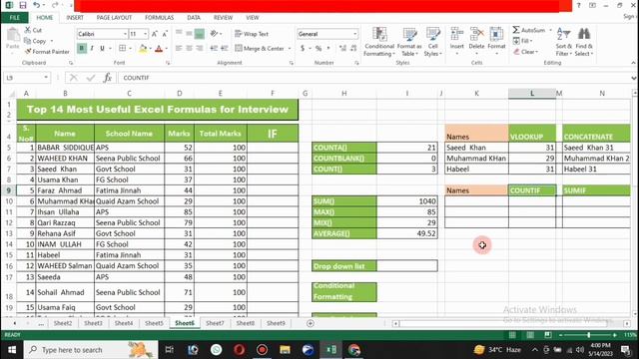This screenshot has height=359, width=639.
Task: Toggle Italic formatting
Action: 92,49
